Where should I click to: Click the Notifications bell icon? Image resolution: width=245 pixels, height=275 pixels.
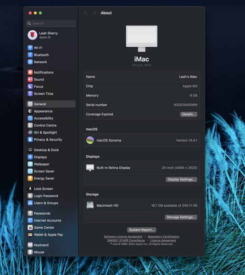pyautogui.click(x=30, y=72)
